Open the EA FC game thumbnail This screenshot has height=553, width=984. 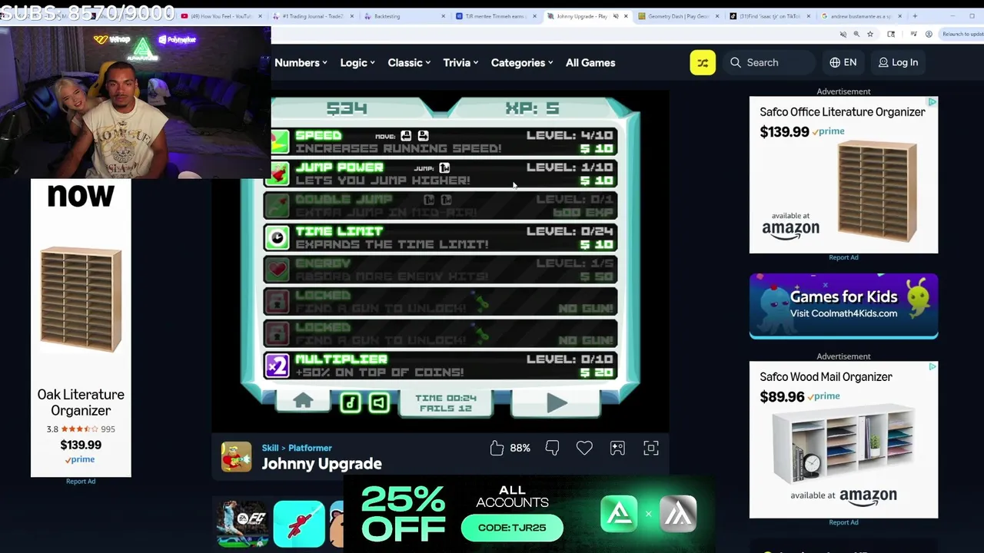(242, 524)
